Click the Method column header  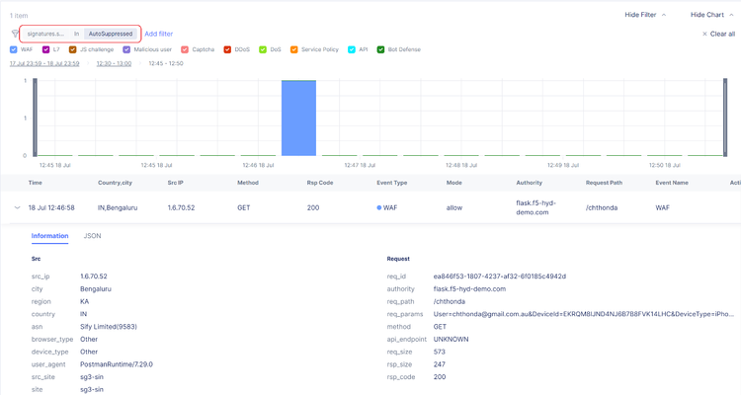(x=248, y=183)
